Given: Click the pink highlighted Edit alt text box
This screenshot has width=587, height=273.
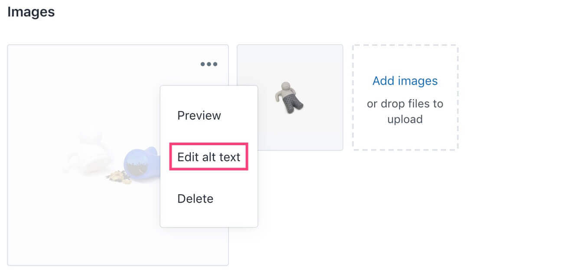Looking at the screenshot, I should [x=209, y=157].
